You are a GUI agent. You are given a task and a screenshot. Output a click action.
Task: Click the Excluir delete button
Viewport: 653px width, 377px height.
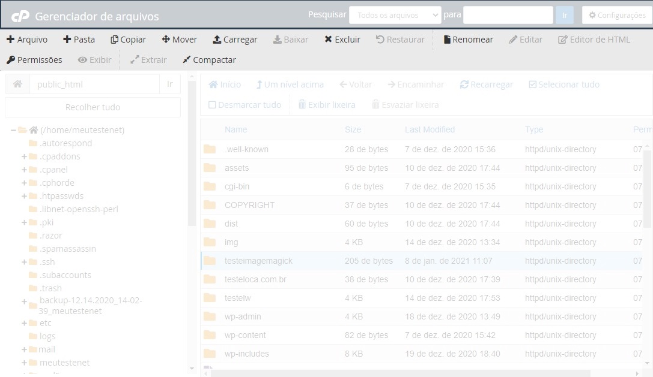click(342, 40)
